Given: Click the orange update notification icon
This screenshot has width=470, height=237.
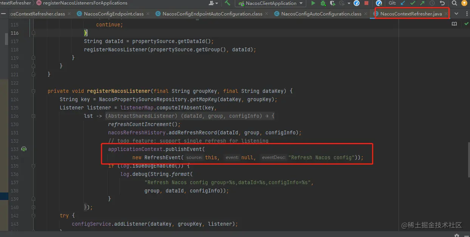Looking at the screenshot, I should click(x=464, y=3).
